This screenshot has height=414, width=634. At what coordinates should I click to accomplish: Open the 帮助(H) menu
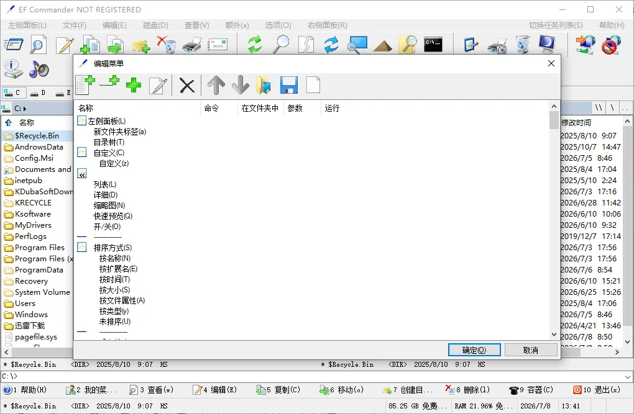click(x=612, y=25)
